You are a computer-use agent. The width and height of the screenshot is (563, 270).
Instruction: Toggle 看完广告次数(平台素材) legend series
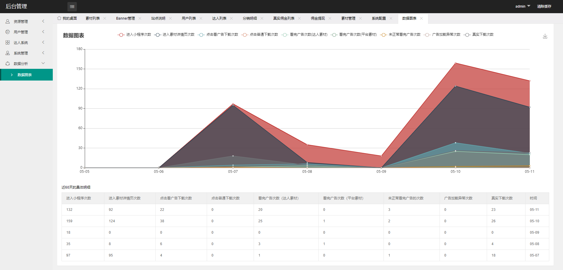click(354, 35)
